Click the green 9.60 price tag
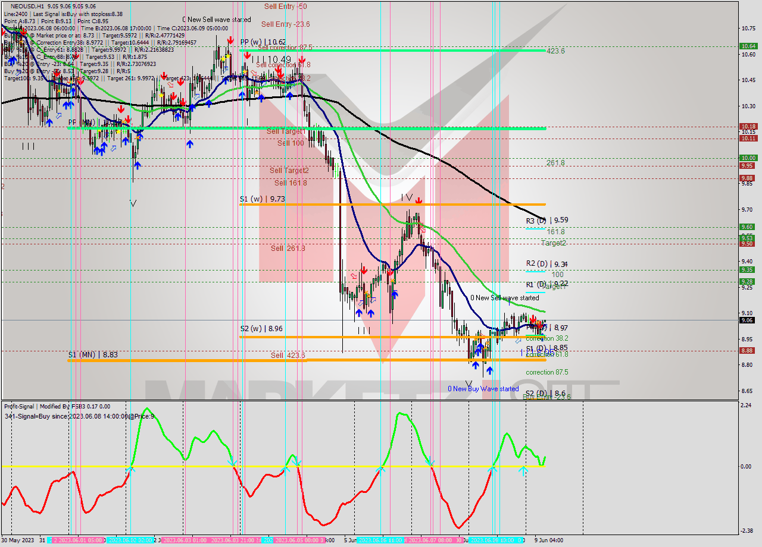Viewport: 762px width, 547px height. click(748, 227)
